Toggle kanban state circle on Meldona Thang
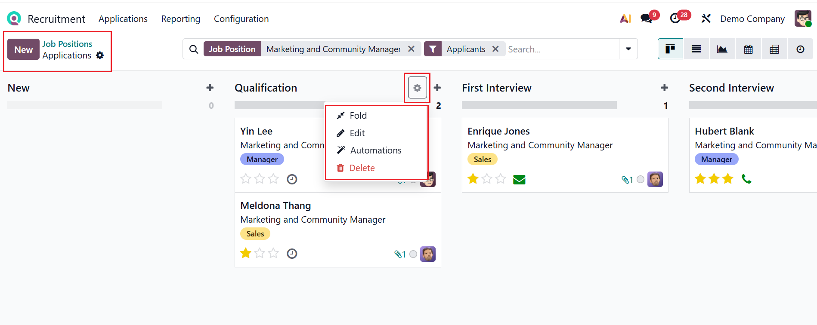 click(413, 254)
